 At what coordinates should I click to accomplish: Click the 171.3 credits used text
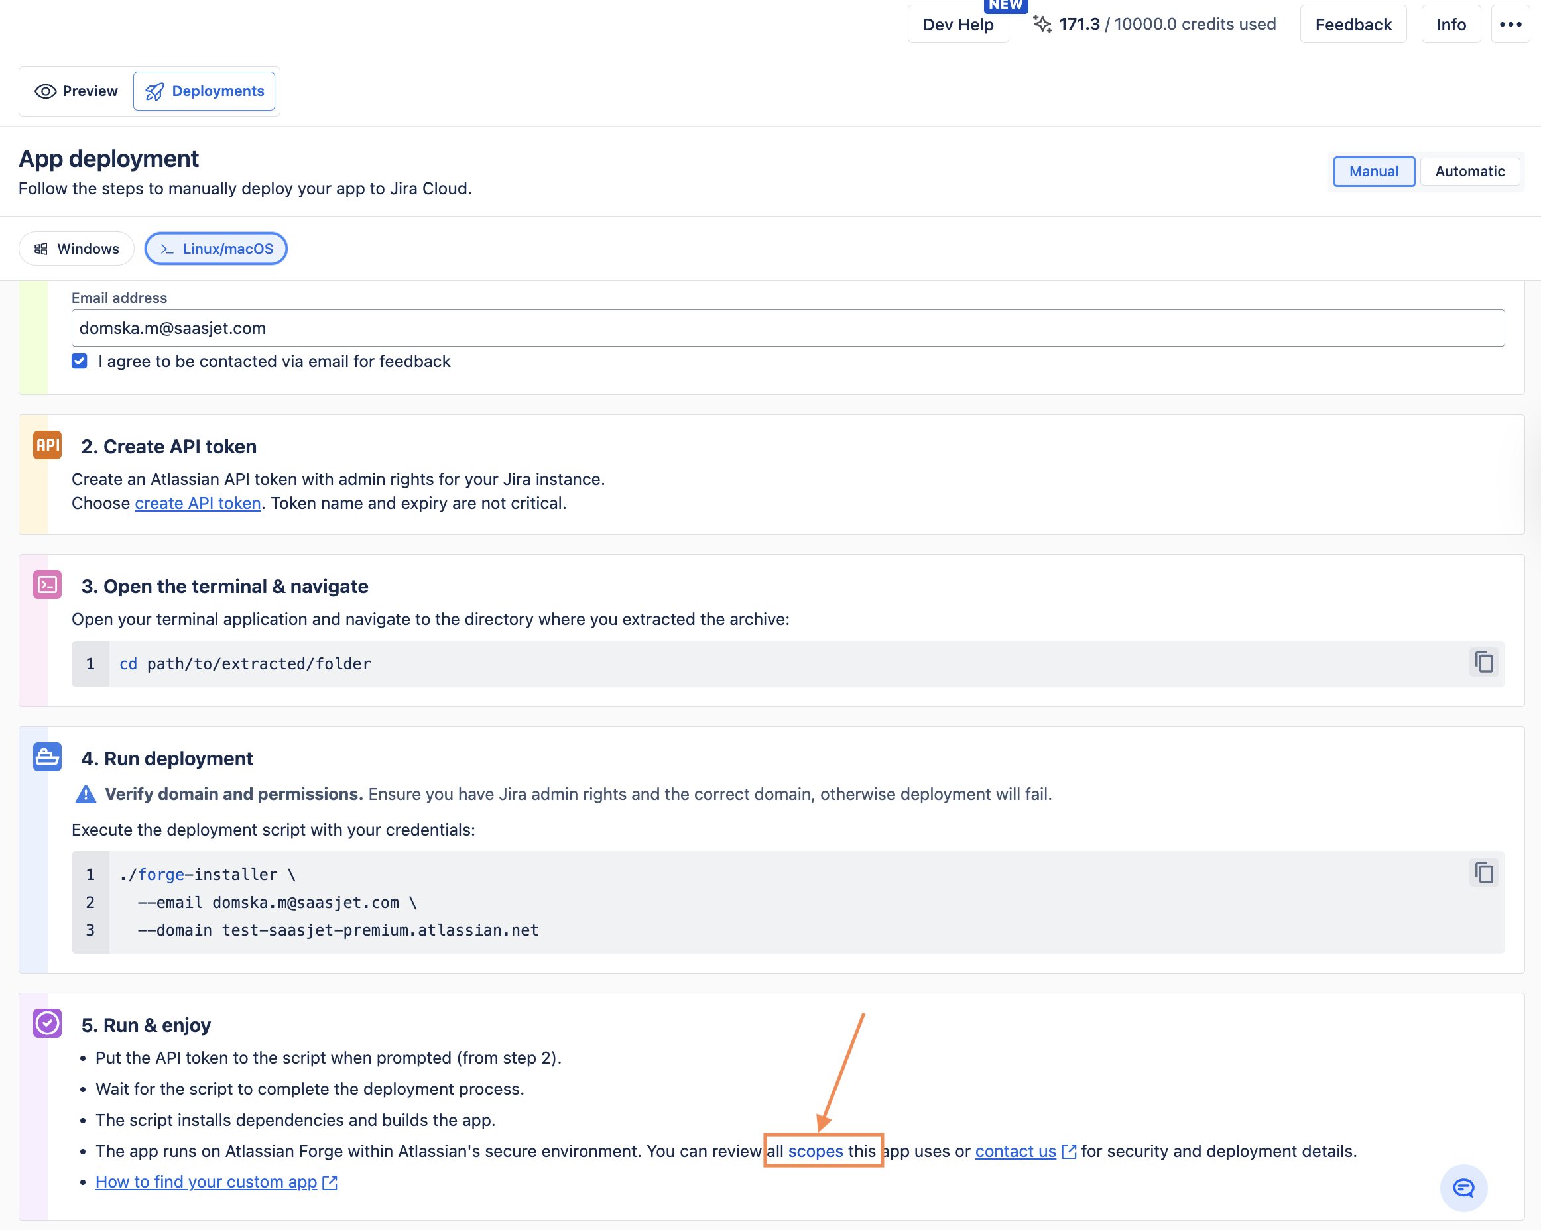pos(1167,25)
